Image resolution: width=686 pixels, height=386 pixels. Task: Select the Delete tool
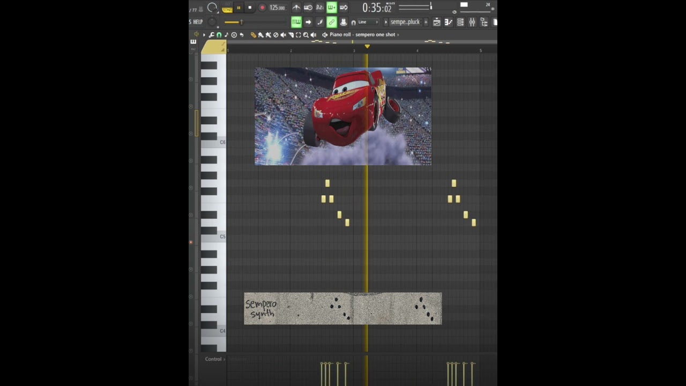(275, 35)
